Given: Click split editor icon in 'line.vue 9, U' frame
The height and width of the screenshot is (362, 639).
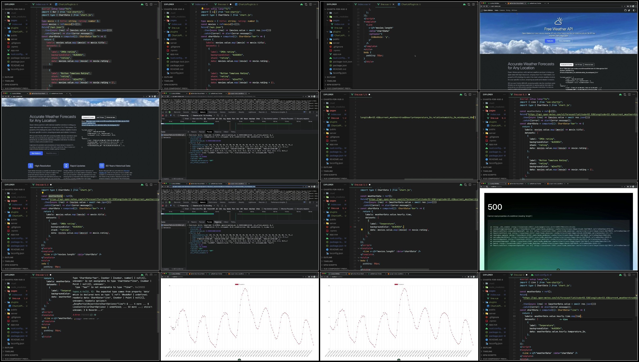Looking at the screenshot, I should [x=629, y=94].
